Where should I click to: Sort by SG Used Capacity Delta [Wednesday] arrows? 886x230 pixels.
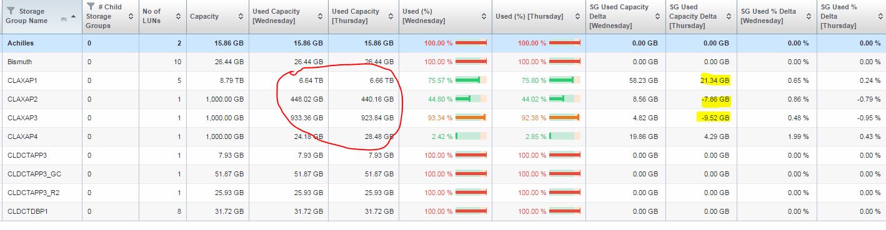click(658, 16)
